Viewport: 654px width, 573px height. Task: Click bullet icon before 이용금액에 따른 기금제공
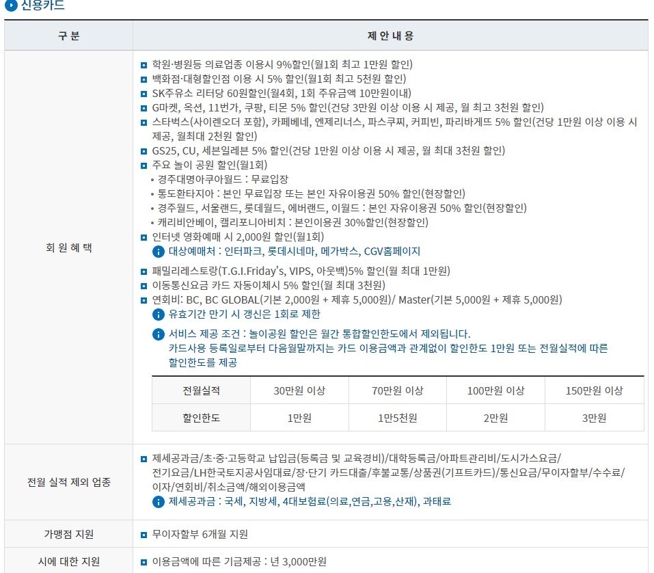click(x=144, y=563)
